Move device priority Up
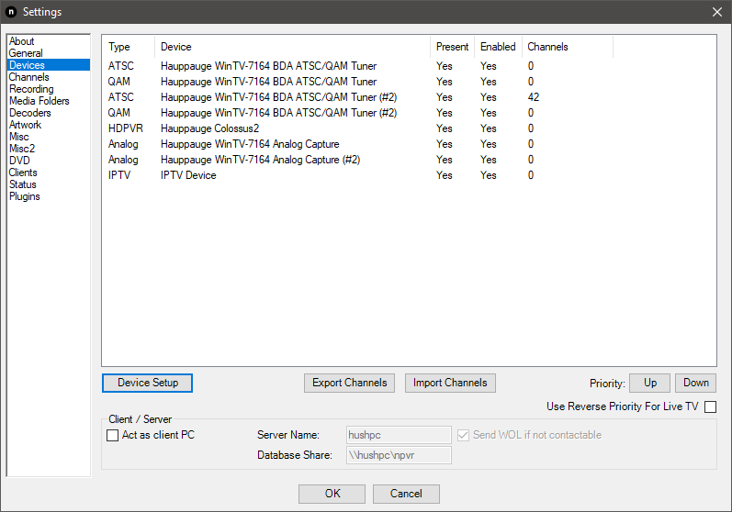732x512 pixels. 650,383
